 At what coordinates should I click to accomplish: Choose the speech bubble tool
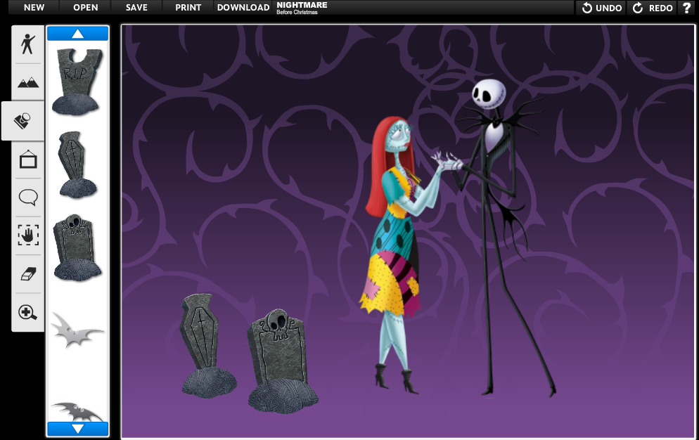(28, 198)
